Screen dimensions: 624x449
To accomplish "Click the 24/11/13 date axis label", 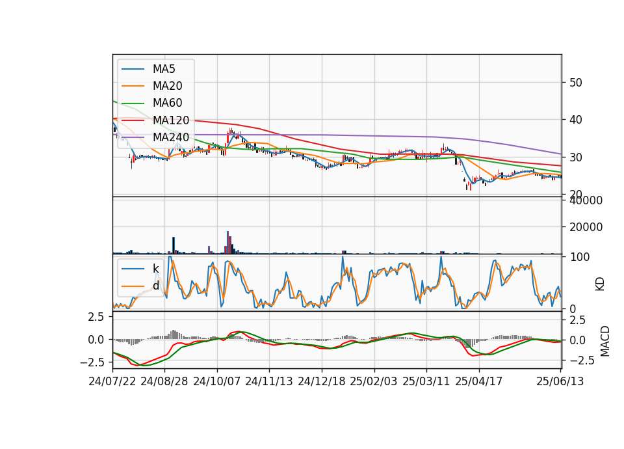I will coord(269,381).
